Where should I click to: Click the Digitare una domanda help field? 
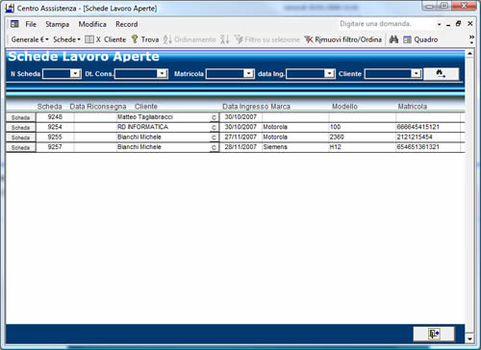point(387,24)
